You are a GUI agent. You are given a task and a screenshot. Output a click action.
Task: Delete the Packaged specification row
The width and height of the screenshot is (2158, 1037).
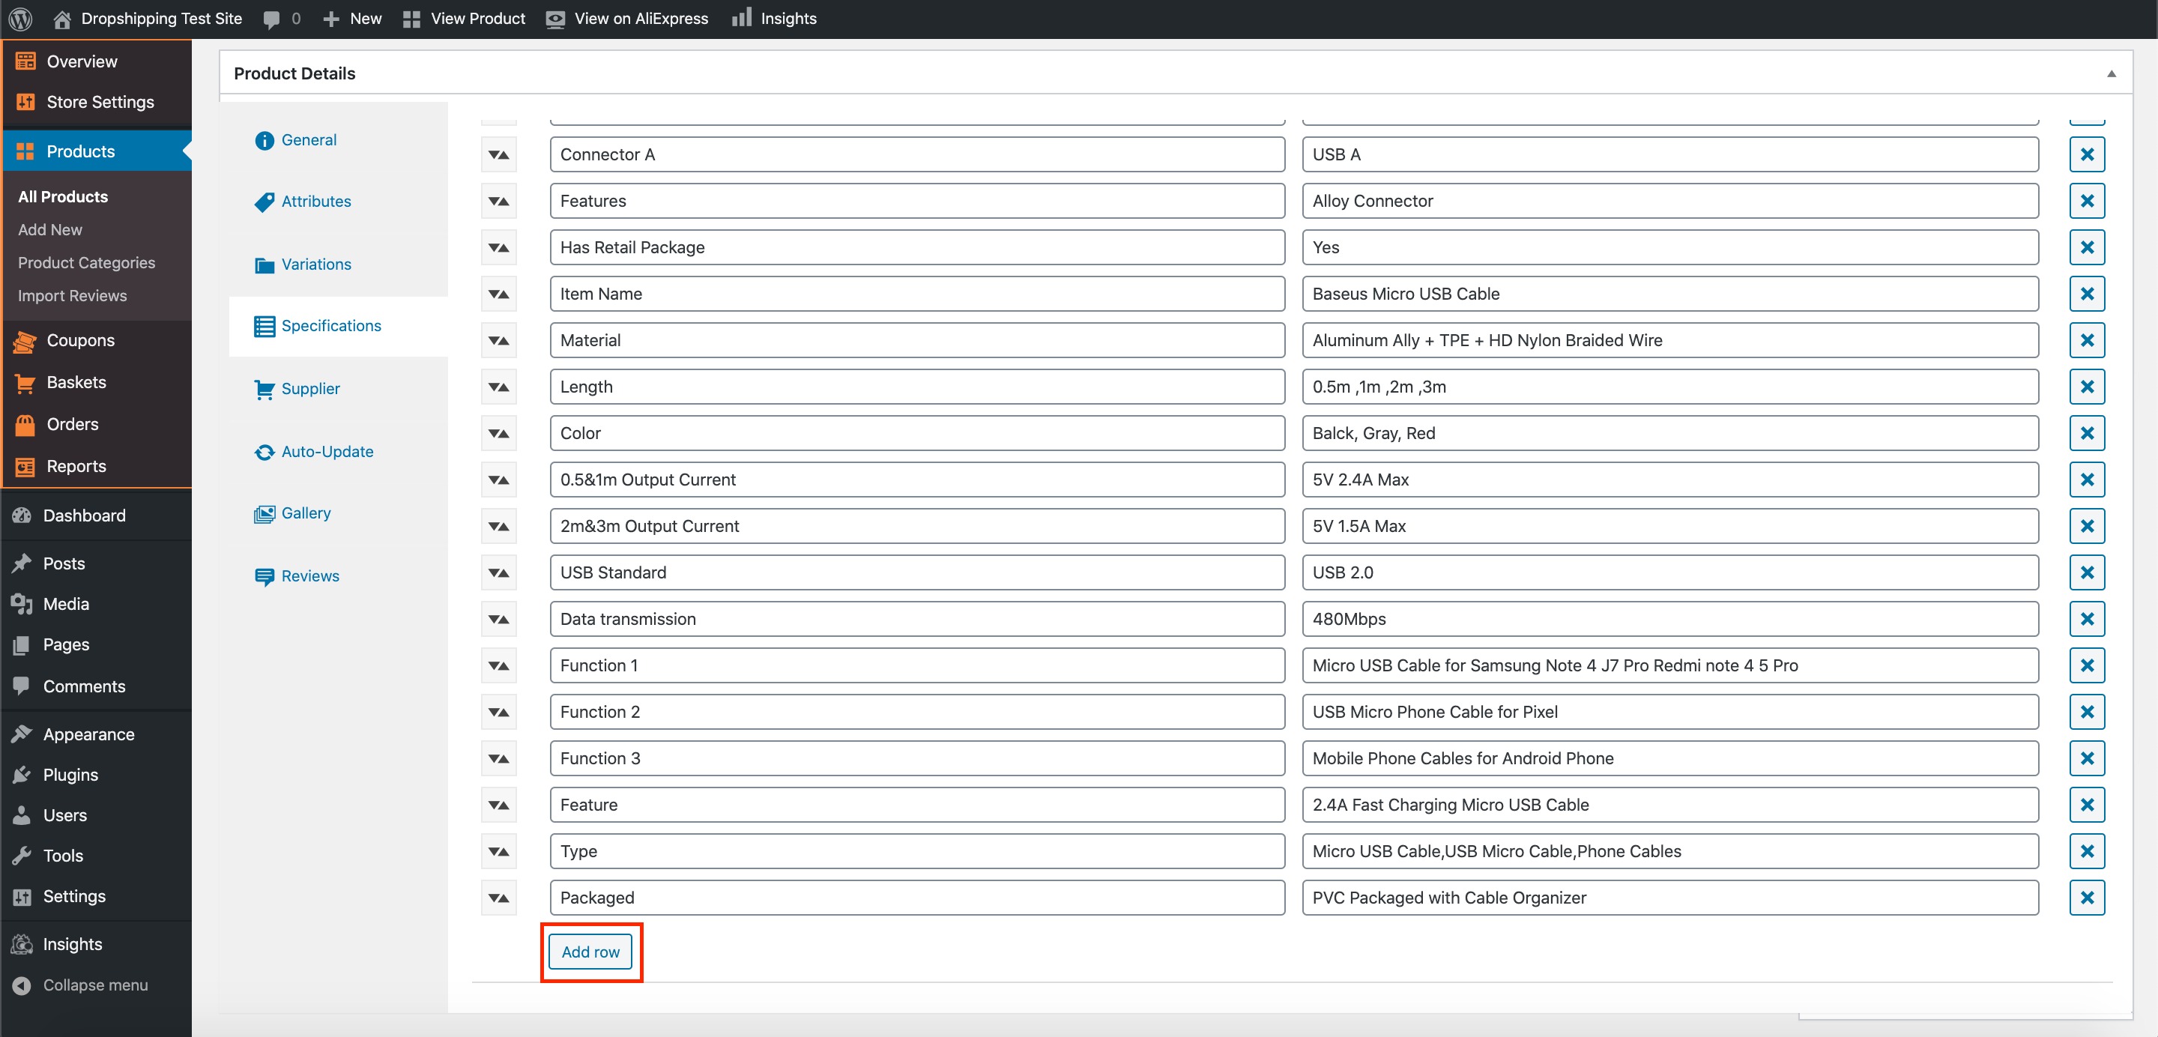coord(2086,898)
